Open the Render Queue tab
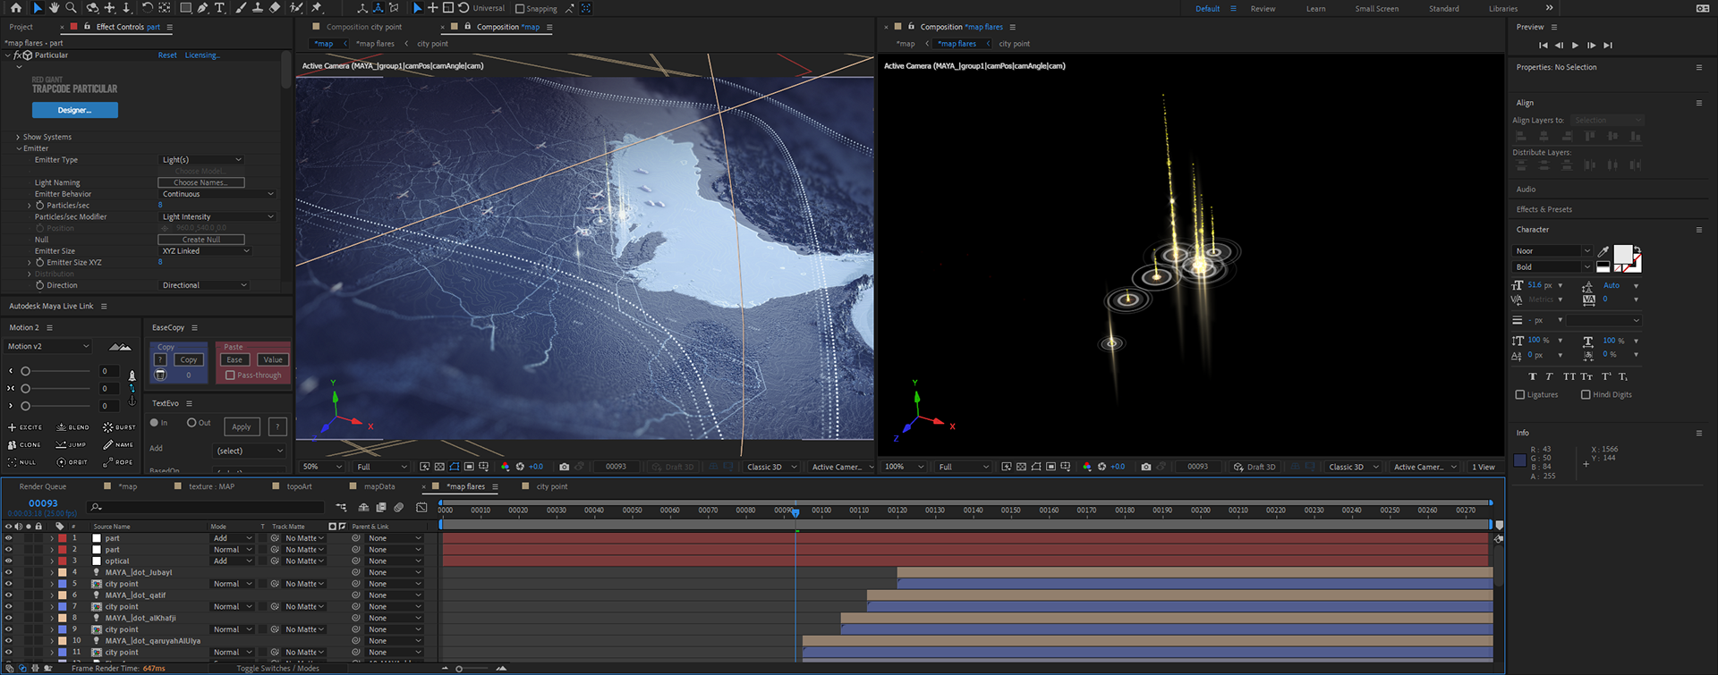1718x675 pixels. click(x=43, y=487)
